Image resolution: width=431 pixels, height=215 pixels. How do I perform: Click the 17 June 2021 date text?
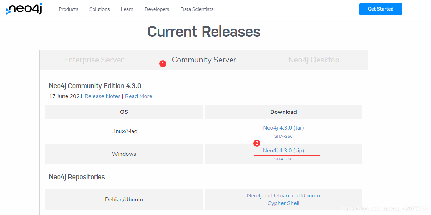point(66,96)
